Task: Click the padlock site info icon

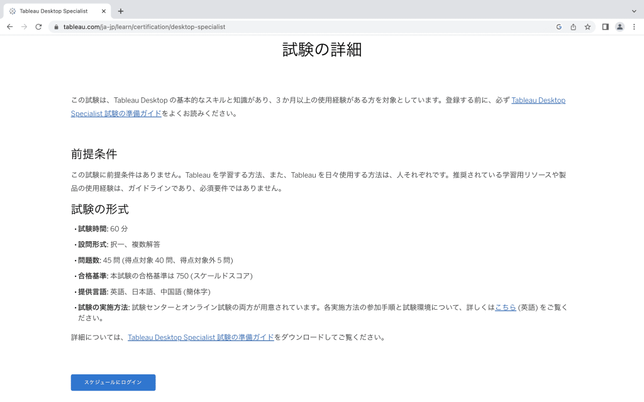Action: click(56, 26)
